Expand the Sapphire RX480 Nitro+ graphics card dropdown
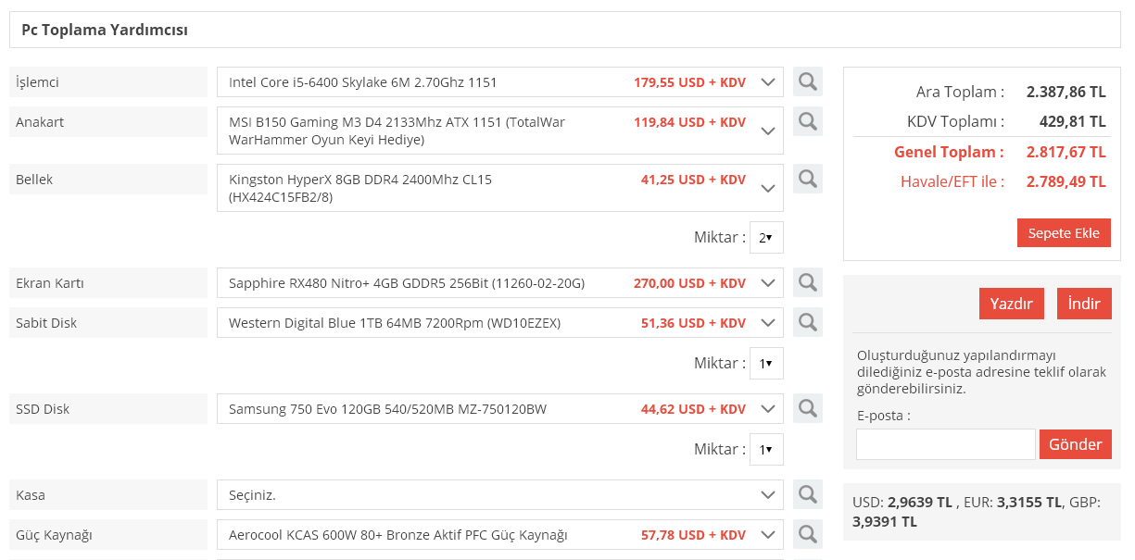 [x=500, y=283]
